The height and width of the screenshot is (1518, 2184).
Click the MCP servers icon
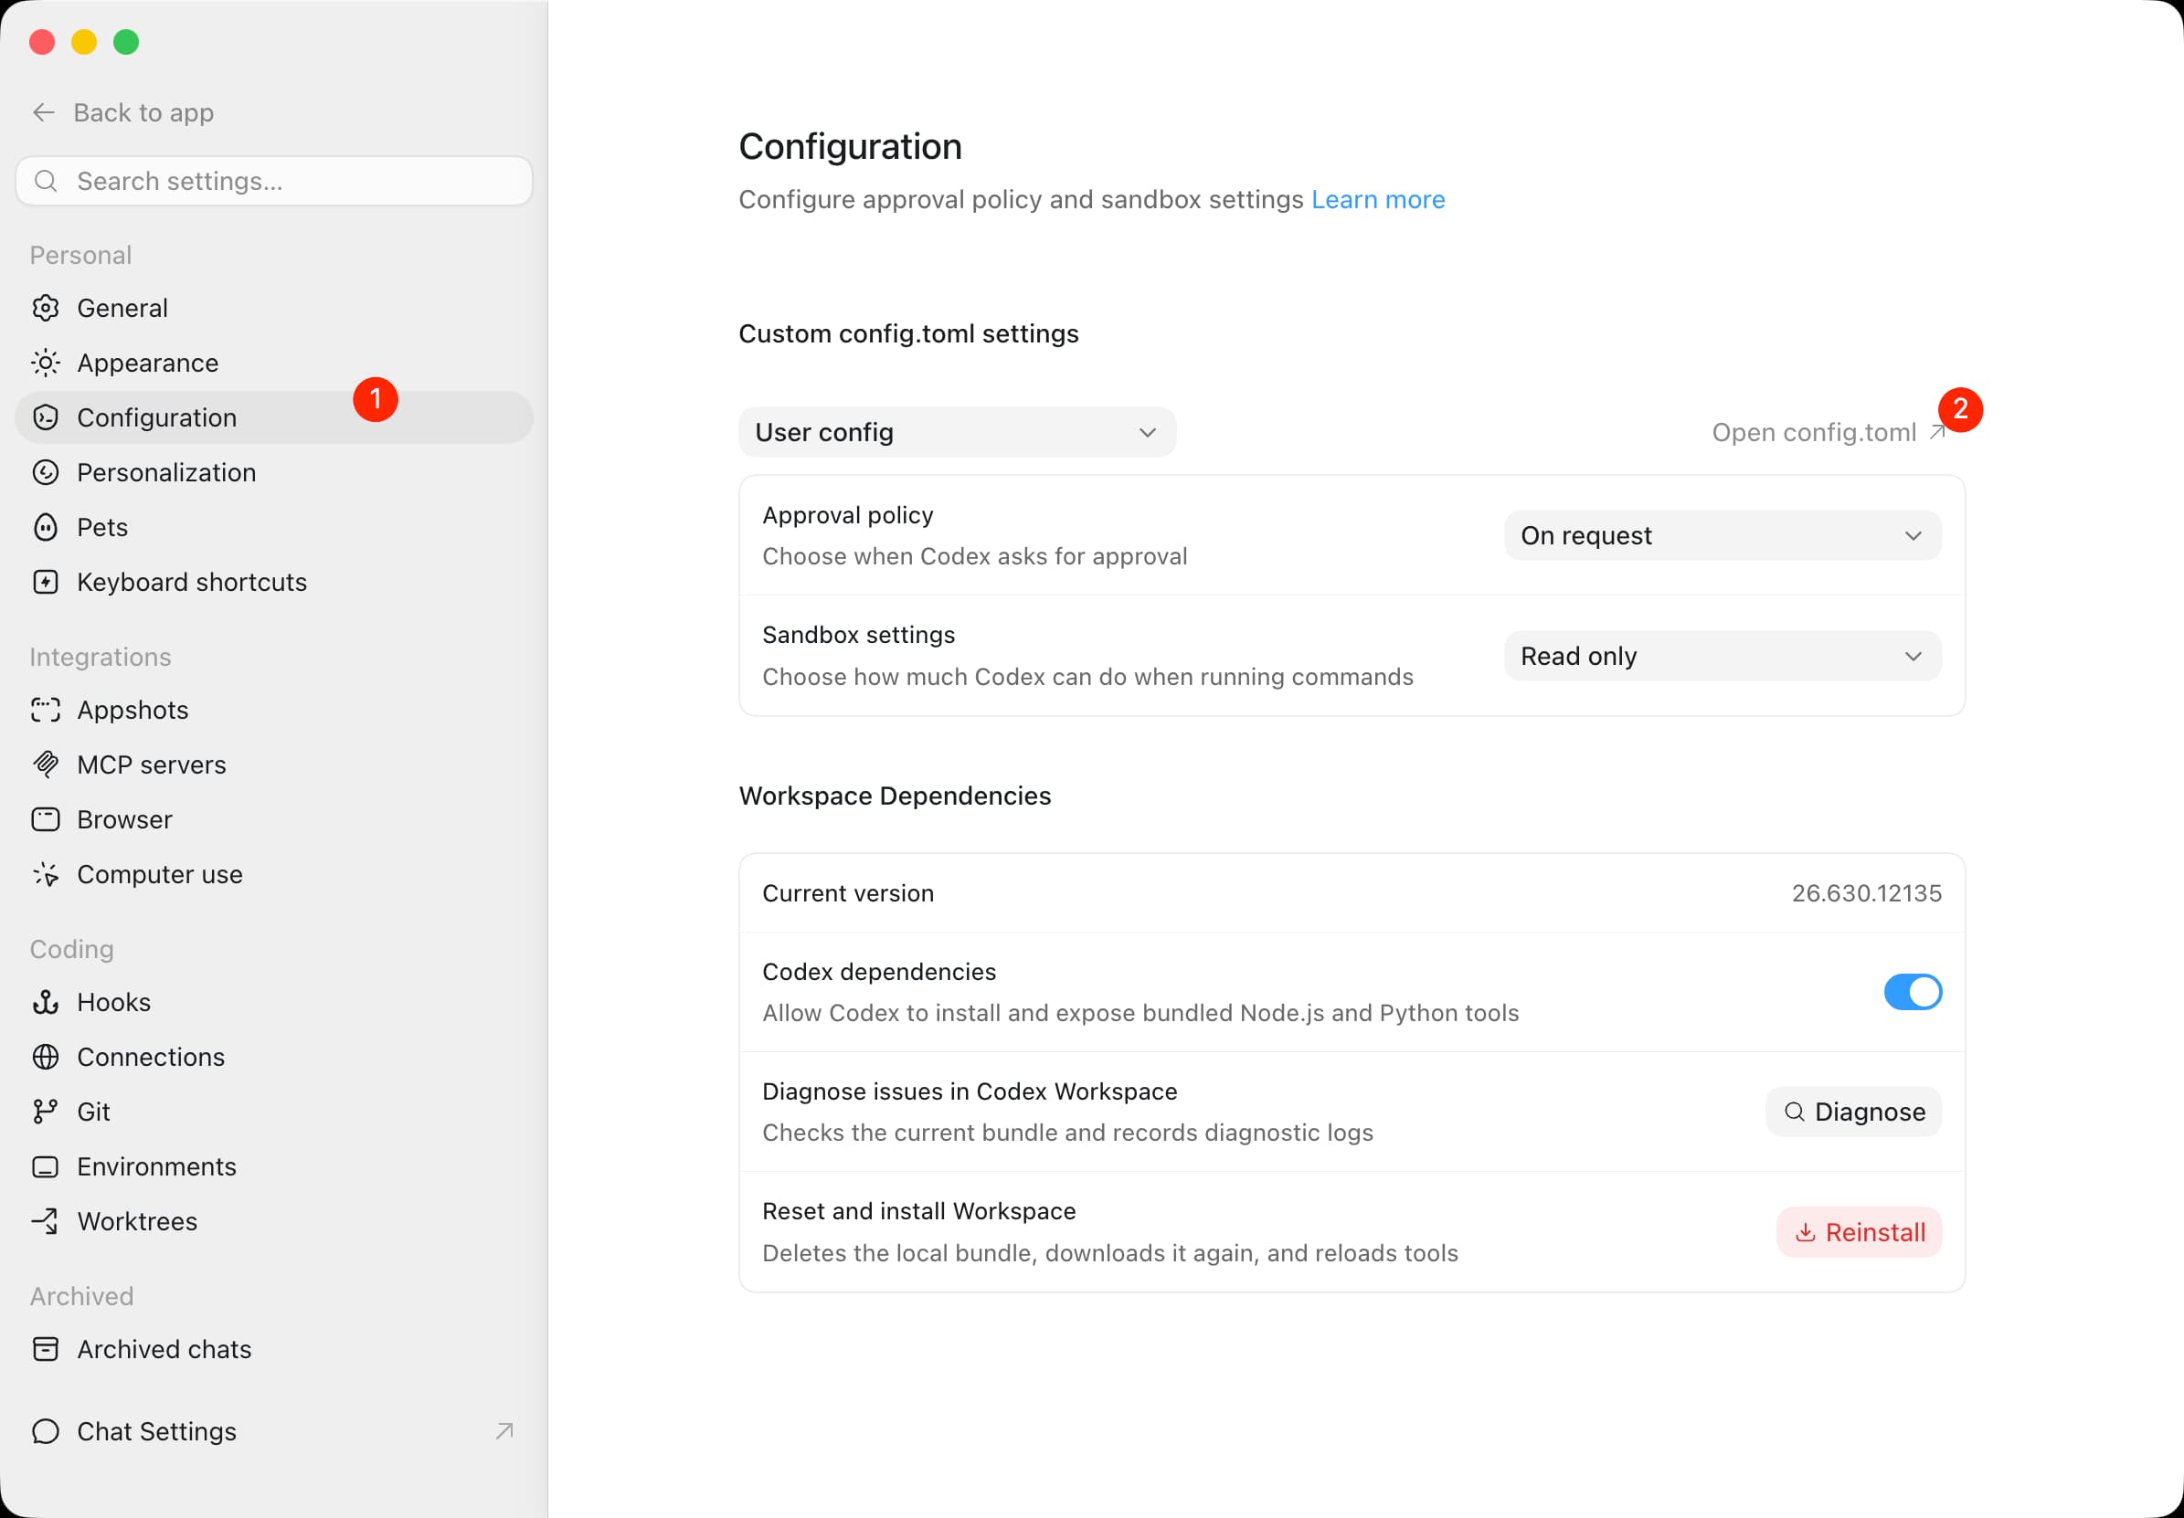click(46, 764)
